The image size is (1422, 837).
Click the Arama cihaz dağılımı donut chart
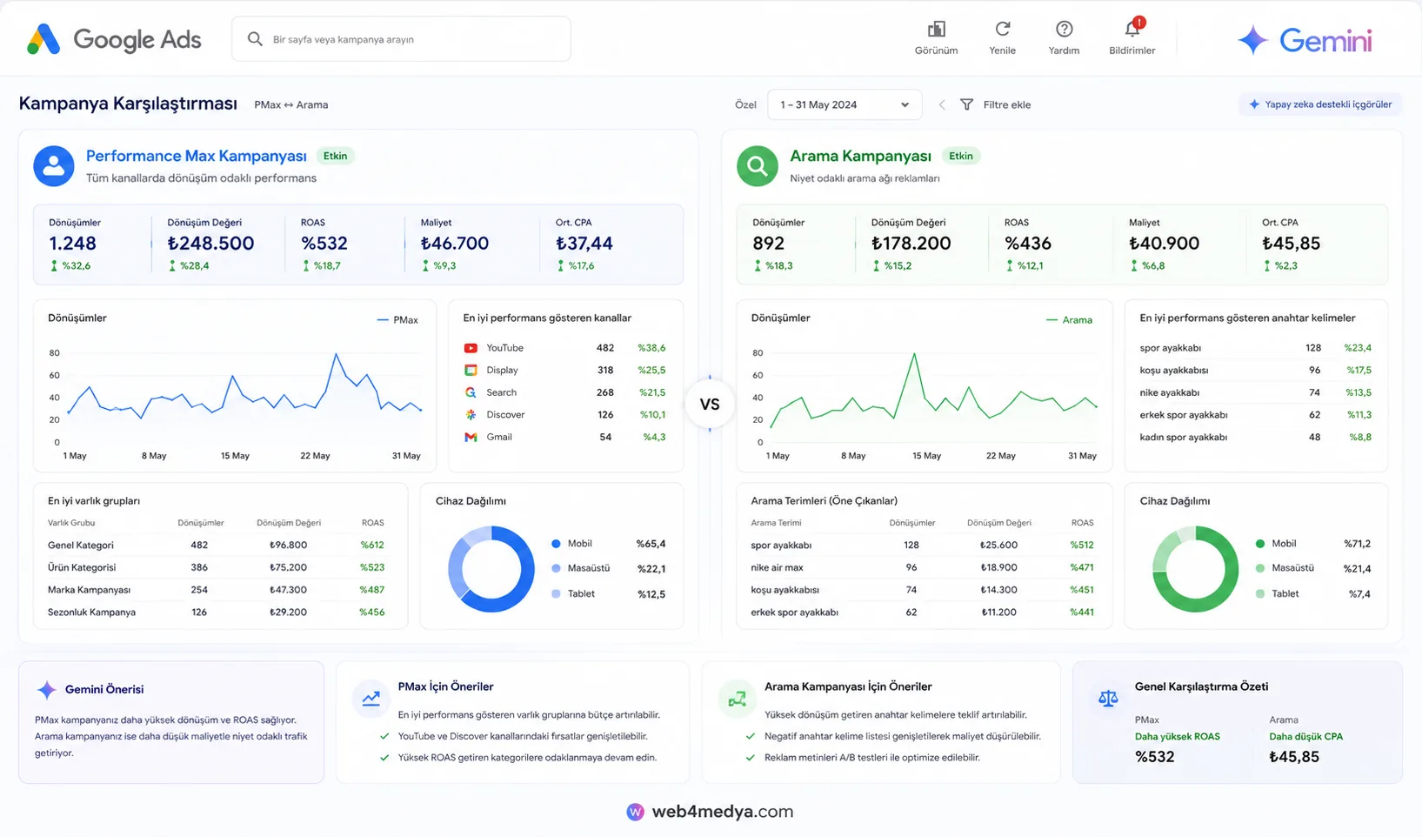tap(1195, 569)
